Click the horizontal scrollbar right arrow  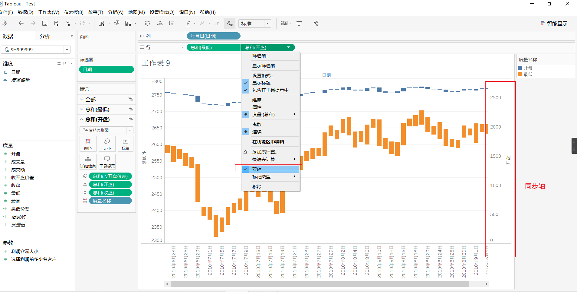tap(486, 284)
